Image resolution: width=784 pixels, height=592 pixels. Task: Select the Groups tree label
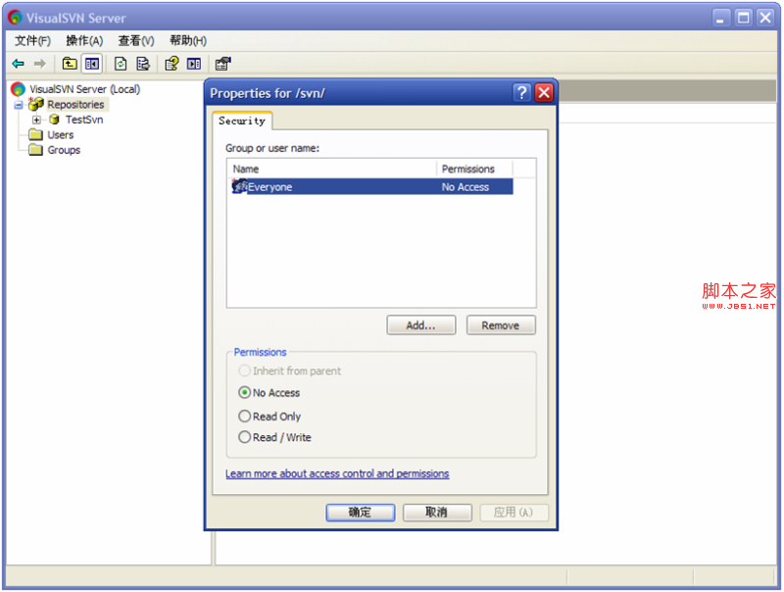(x=64, y=150)
